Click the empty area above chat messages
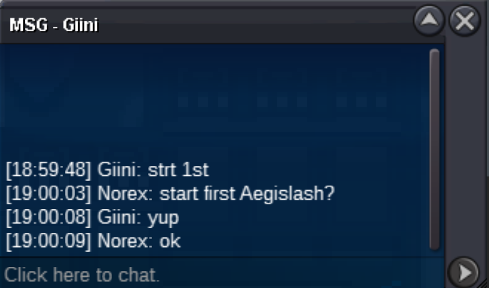The height and width of the screenshot is (288, 489). click(215, 101)
